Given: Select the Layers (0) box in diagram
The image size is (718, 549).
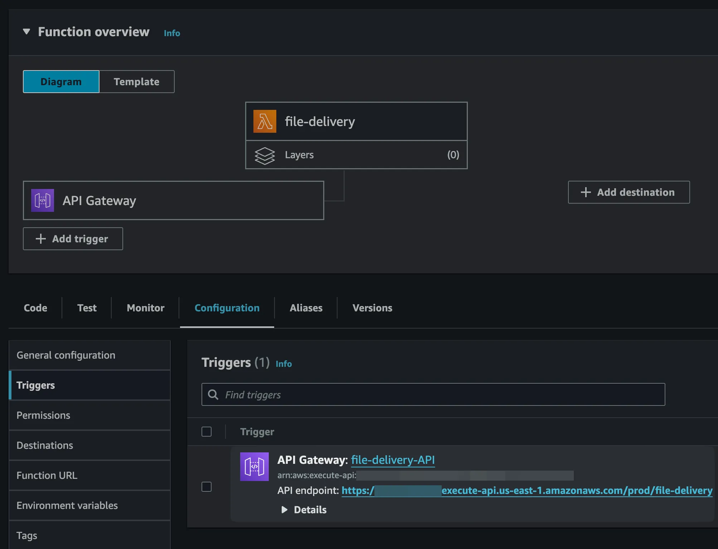Looking at the screenshot, I should pos(356,155).
